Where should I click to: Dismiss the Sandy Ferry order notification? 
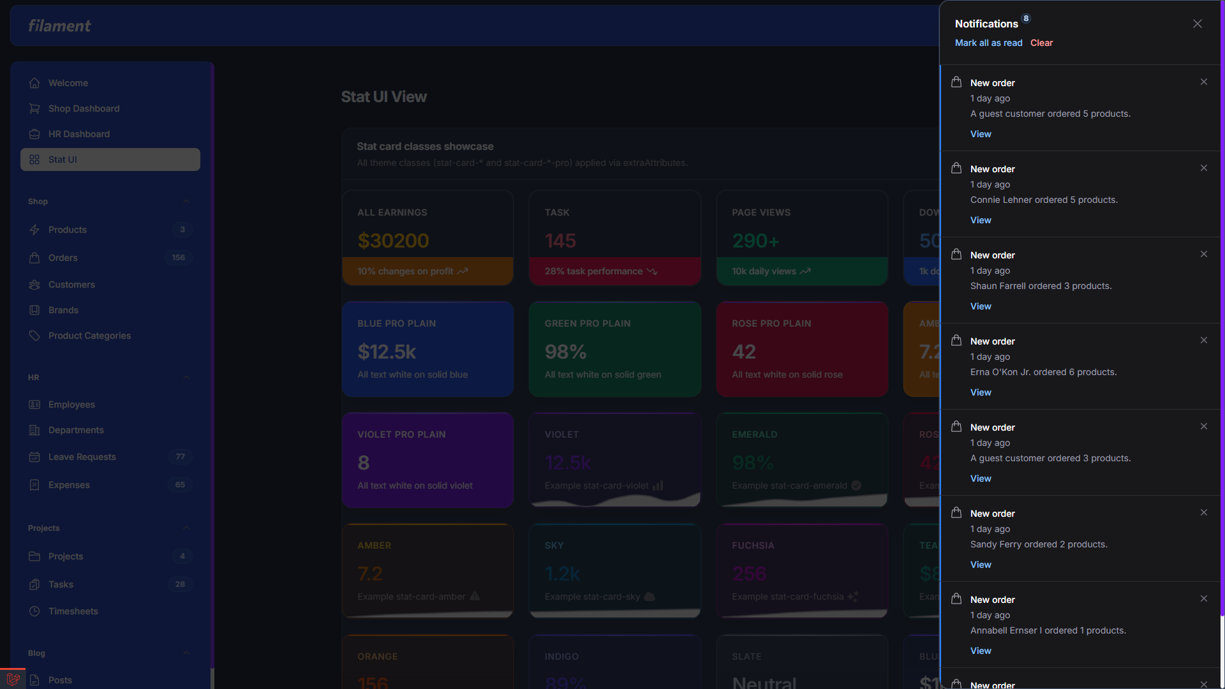tap(1204, 512)
